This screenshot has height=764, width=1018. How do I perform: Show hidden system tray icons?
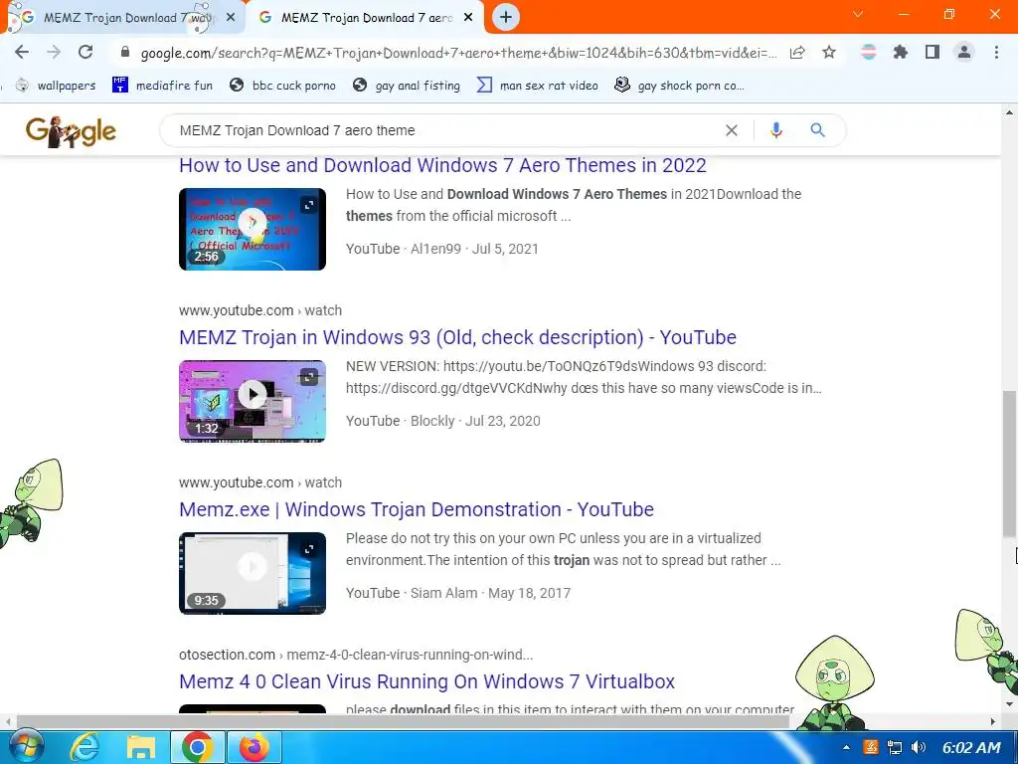coord(846,748)
